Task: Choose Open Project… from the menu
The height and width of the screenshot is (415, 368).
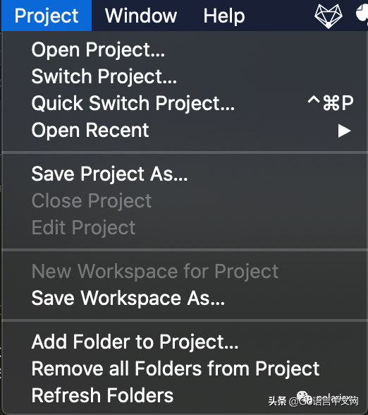Action: (184, 49)
